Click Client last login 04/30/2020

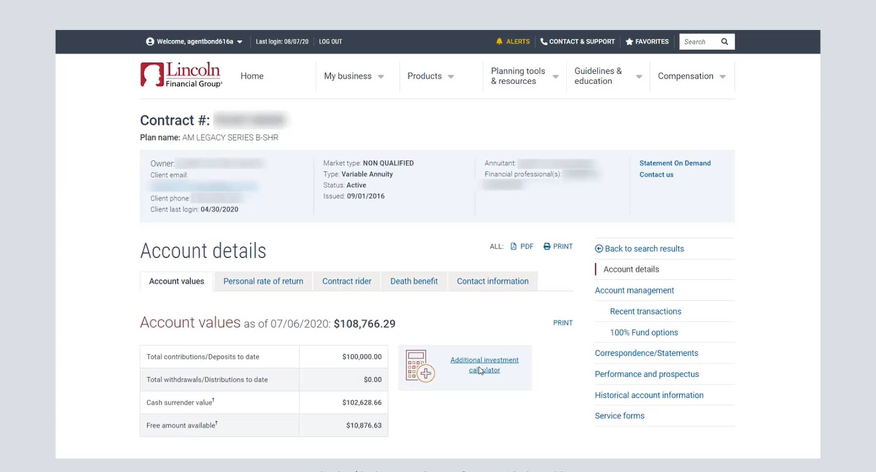click(x=194, y=209)
